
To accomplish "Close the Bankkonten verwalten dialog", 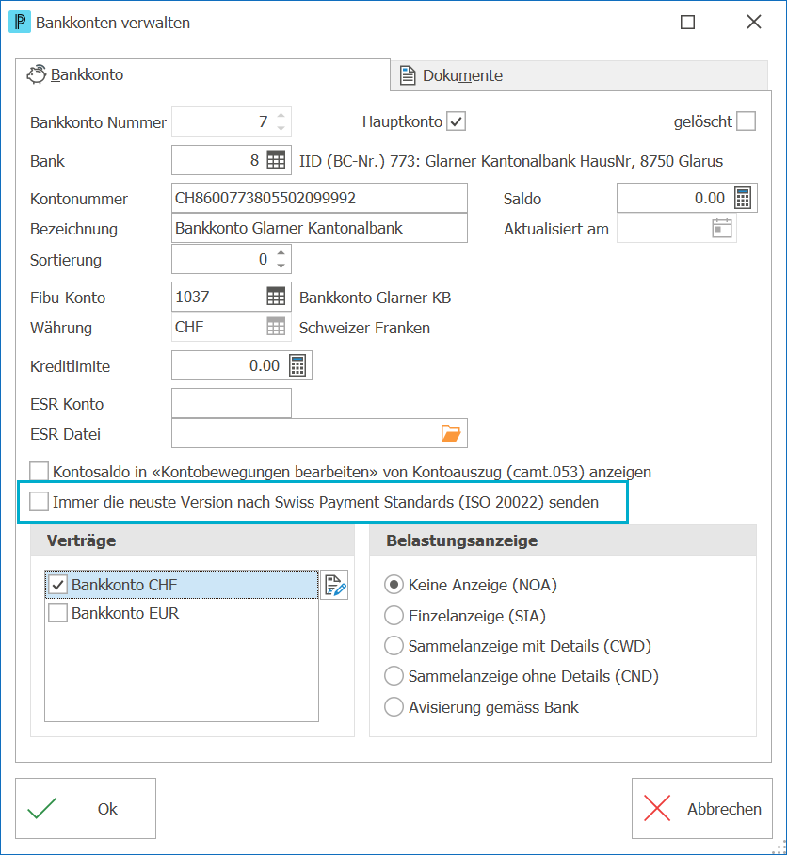I will (754, 23).
